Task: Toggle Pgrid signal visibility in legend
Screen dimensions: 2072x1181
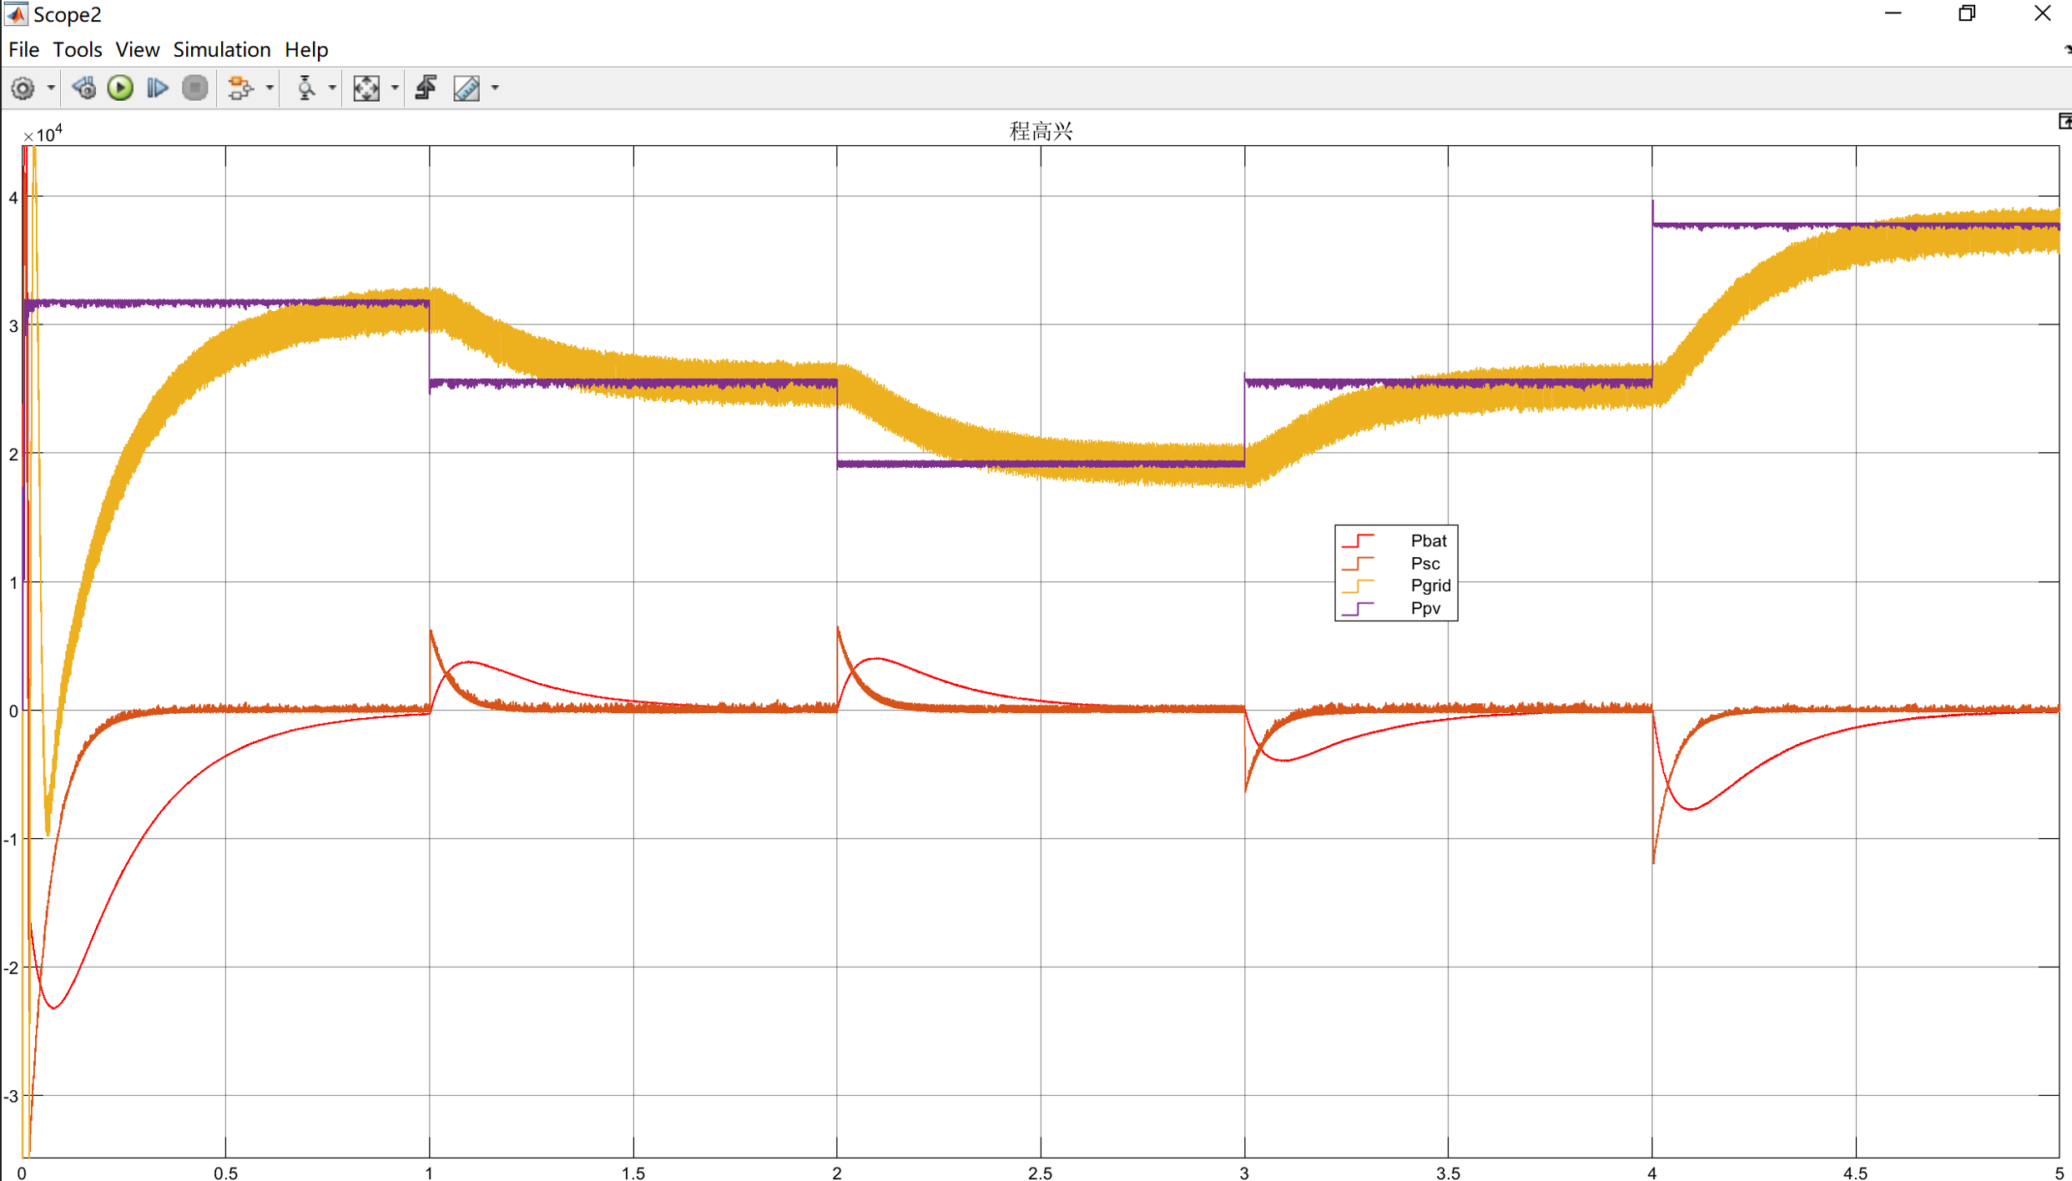Action: 1429,585
